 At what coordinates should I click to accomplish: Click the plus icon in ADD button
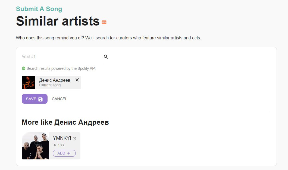pos(69,153)
